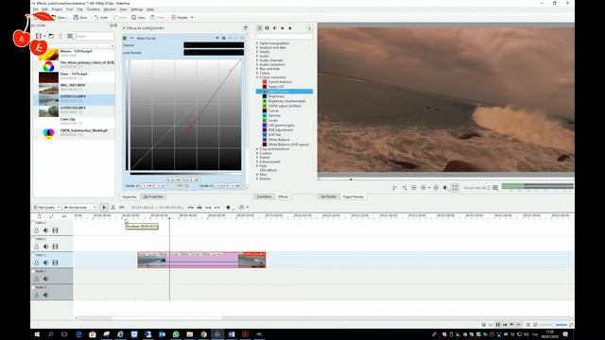Click the effect stack save/split icon at top right
Screen dimensions: 605x340
(x=246, y=28)
